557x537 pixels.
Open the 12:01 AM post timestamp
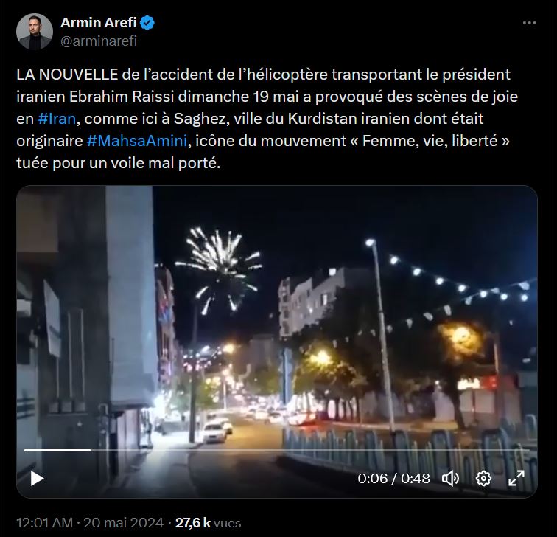(44, 523)
